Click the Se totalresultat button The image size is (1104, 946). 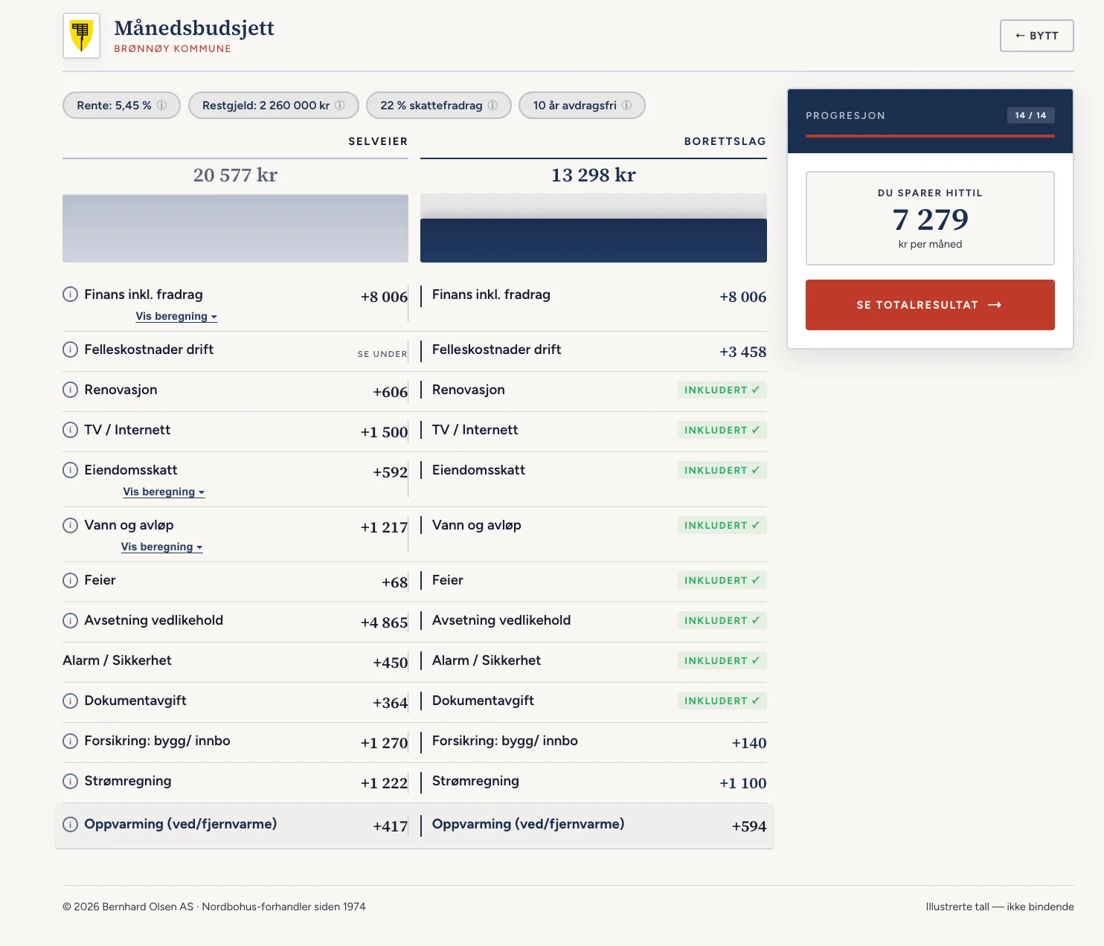(930, 305)
